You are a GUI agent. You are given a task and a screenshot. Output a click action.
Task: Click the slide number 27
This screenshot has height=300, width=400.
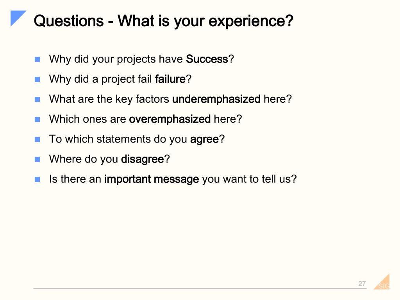click(362, 284)
